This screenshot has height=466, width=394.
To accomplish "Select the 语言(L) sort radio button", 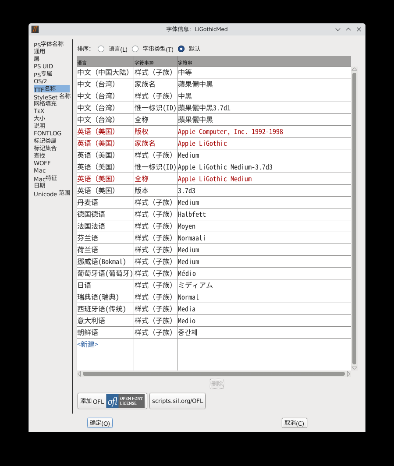I will [101, 49].
